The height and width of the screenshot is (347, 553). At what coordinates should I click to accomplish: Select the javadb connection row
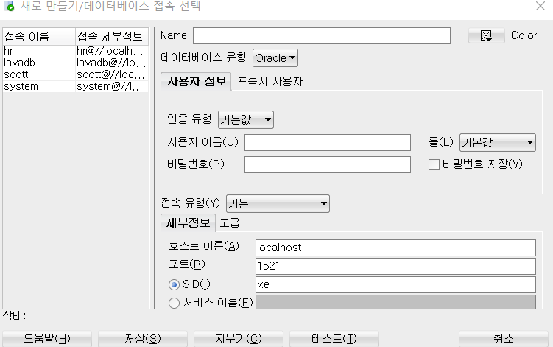pos(76,63)
